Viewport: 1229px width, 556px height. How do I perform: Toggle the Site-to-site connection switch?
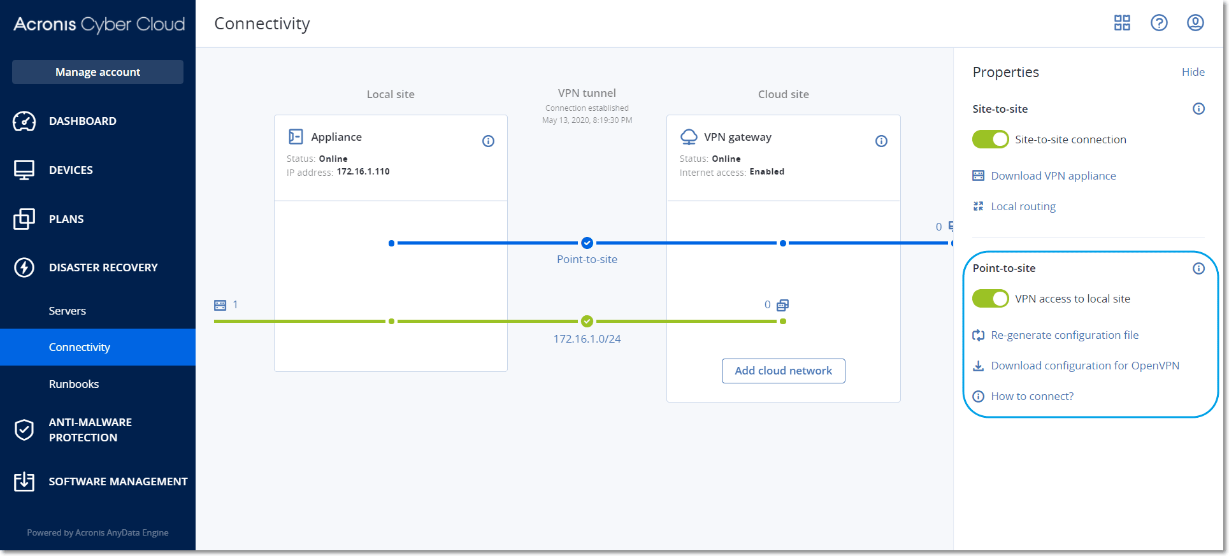990,139
